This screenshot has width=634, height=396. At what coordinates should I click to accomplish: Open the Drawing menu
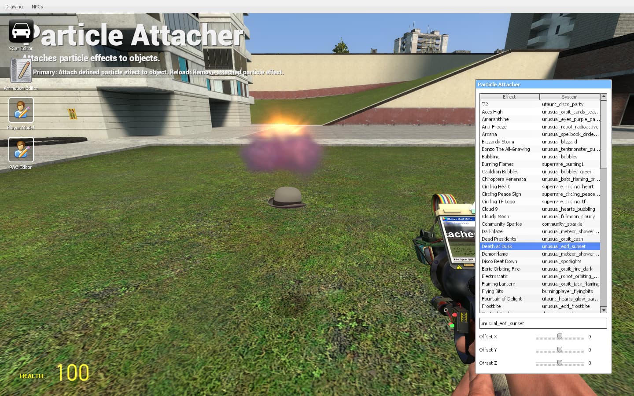(x=14, y=7)
